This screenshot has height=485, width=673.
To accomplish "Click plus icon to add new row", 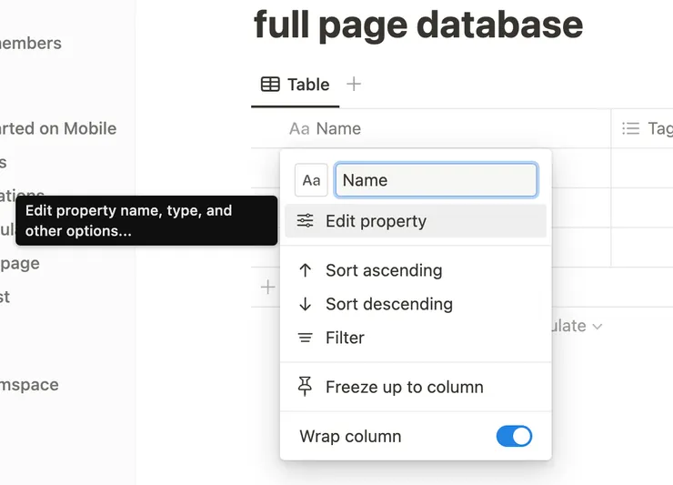I will point(267,288).
